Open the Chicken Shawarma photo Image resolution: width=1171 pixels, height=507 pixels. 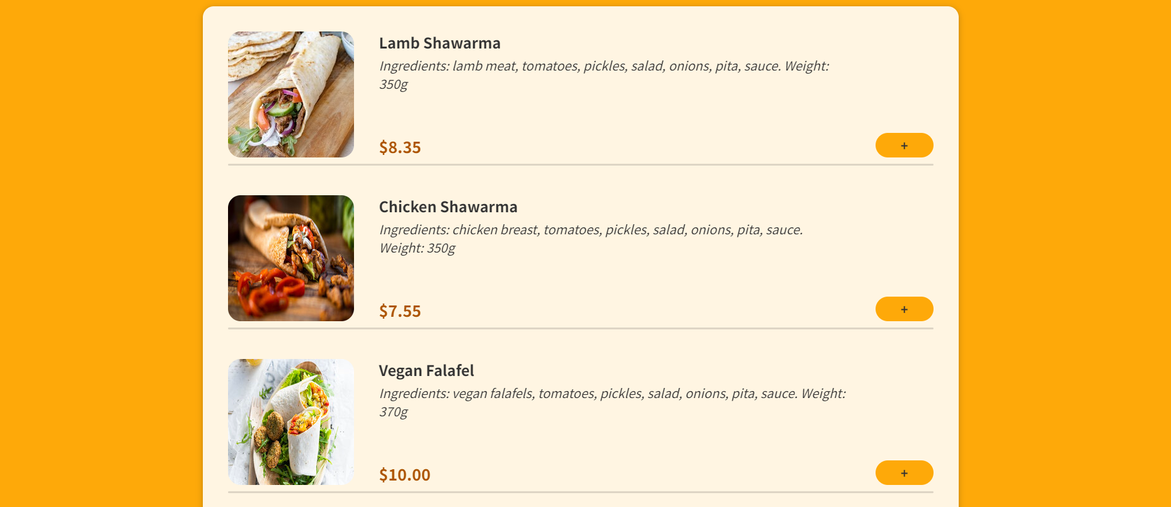(x=290, y=258)
